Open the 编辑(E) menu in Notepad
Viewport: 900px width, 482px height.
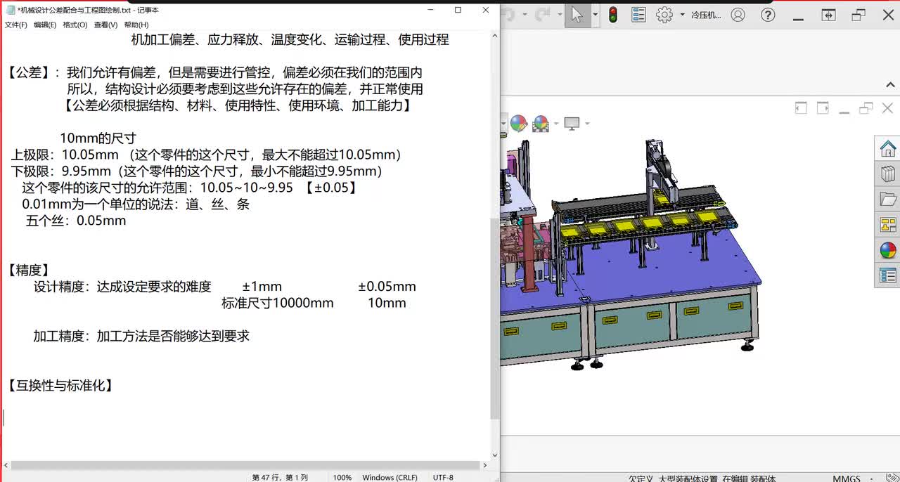(x=45, y=25)
